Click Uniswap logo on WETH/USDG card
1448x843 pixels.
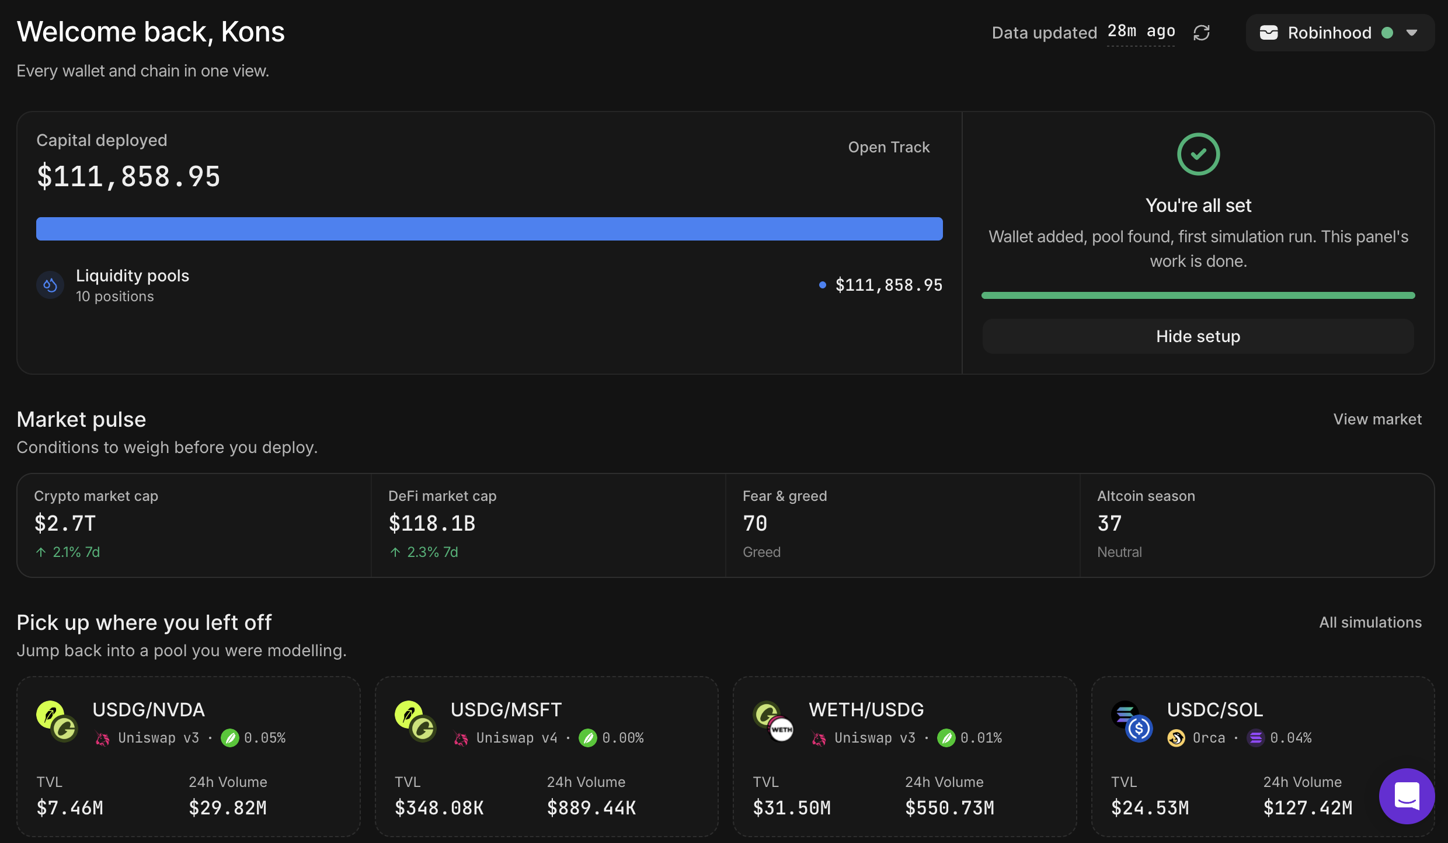(819, 739)
